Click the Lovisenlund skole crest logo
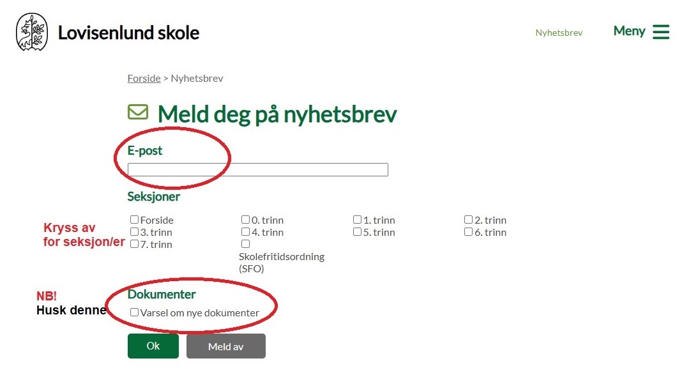The height and width of the screenshot is (370, 684). tap(31, 32)
